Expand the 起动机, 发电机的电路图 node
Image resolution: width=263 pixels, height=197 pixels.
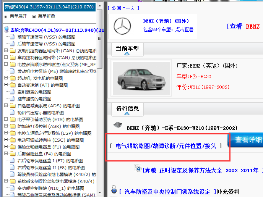pos(6,78)
